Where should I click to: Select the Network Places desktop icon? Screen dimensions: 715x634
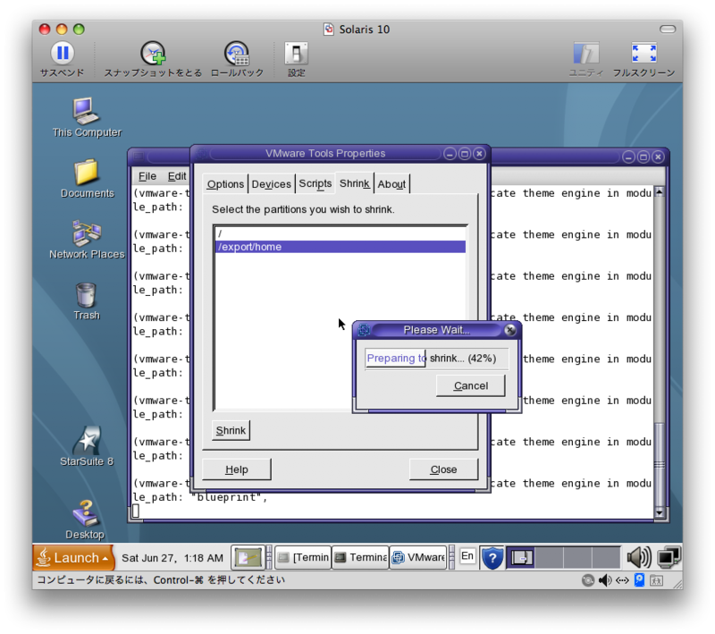(x=86, y=232)
